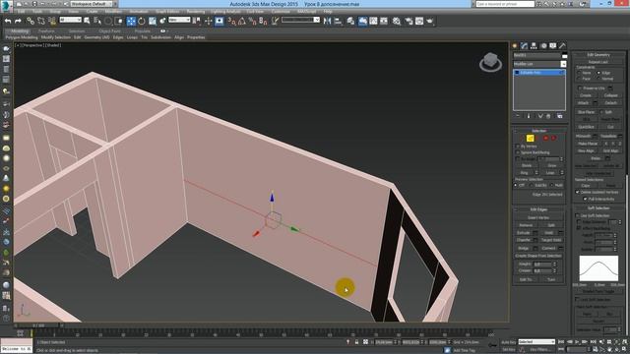The width and height of the screenshot is (630, 354).
Task: Activate the Select and Scale tool
Action: pyautogui.click(x=153, y=22)
